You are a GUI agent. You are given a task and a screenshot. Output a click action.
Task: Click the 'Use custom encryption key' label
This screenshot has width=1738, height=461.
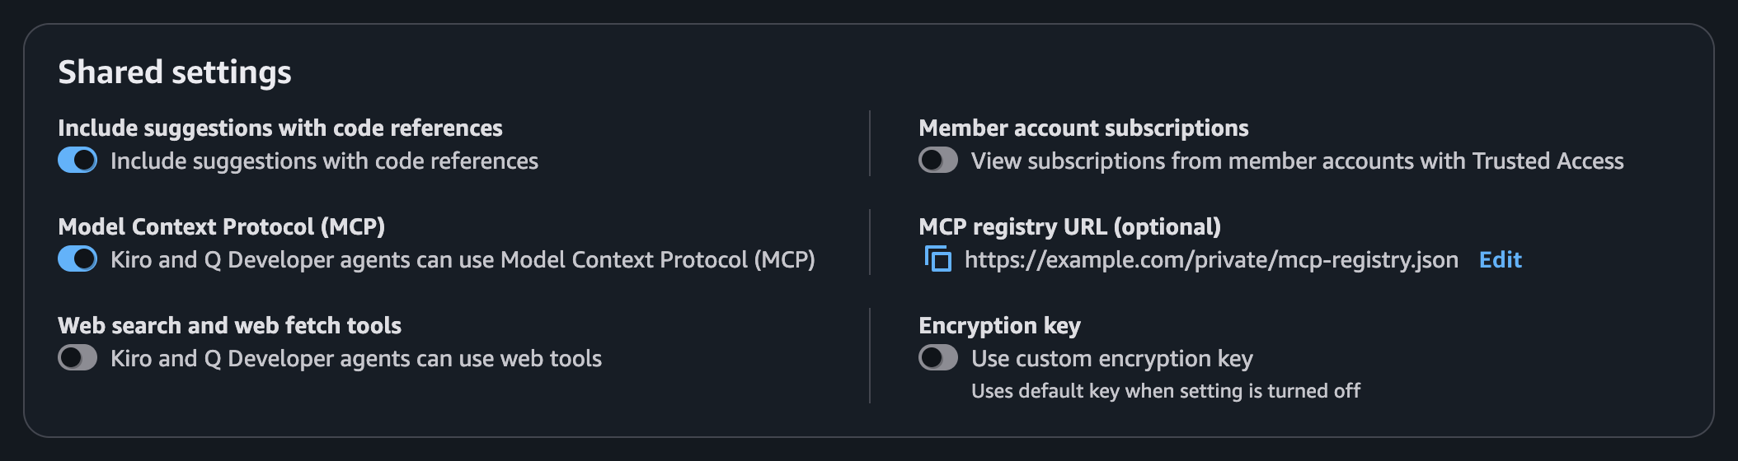1111,359
